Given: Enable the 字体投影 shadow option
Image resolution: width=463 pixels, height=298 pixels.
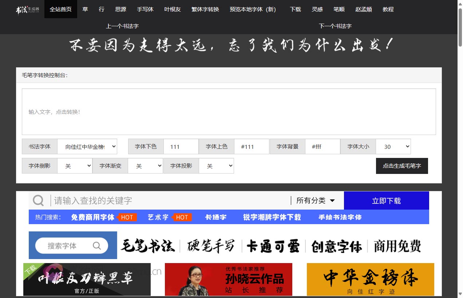Looking at the screenshot, I should tap(216, 166).
